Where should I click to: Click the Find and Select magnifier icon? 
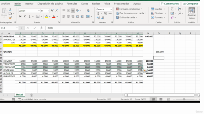(180, 13)
